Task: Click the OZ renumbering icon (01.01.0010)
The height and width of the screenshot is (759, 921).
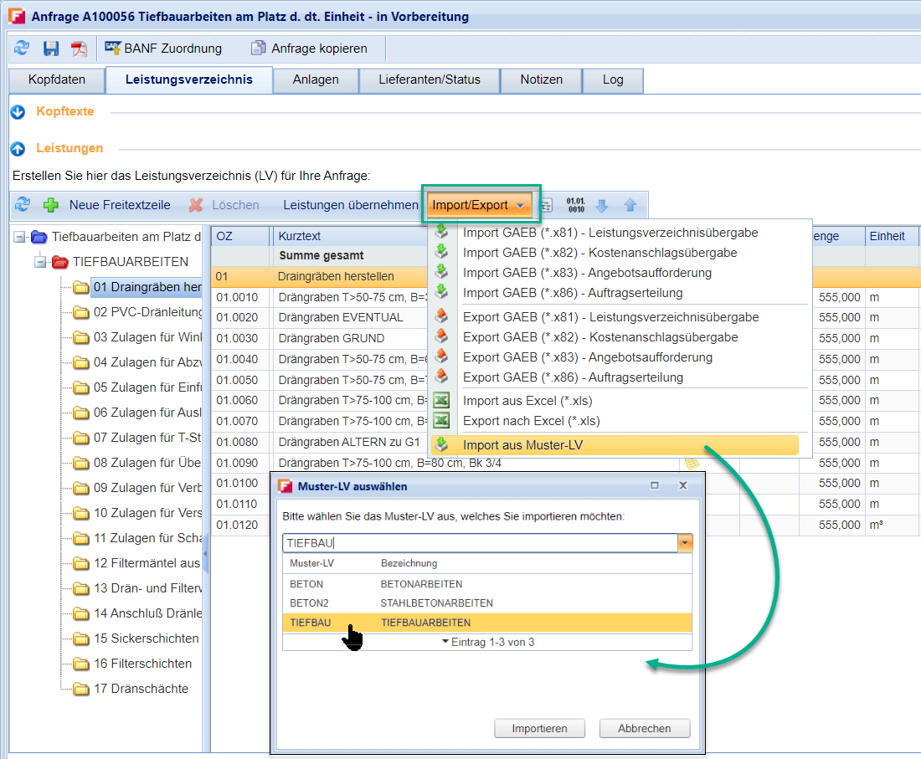Action: [x=575, y=205]
